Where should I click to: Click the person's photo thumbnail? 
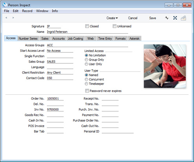(x=165, y=66)
